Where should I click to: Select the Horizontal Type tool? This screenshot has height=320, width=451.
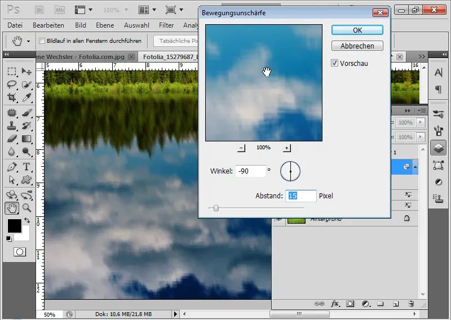26,166
